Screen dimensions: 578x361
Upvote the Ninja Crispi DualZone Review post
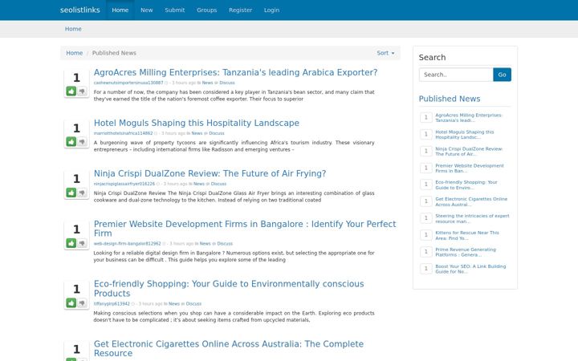71,193
